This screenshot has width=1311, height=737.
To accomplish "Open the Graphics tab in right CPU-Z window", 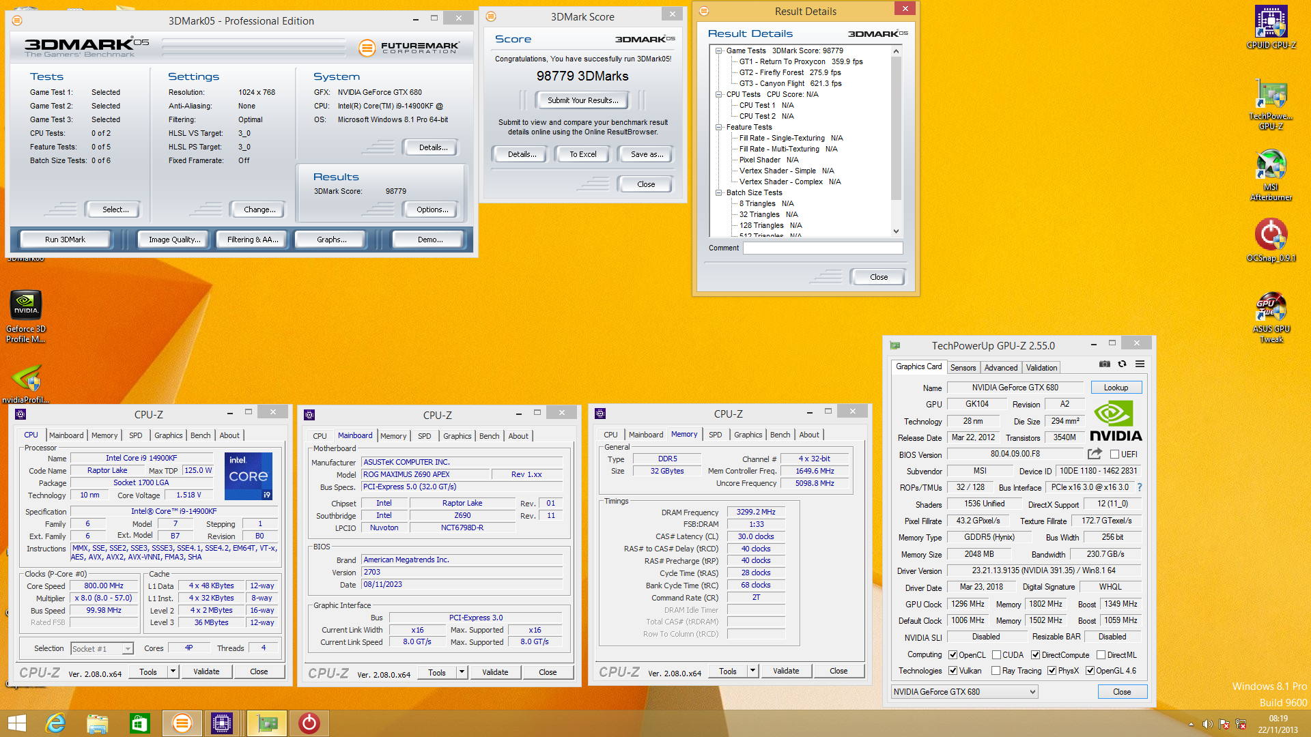I will pyautogui.click(x=748, y=435).
